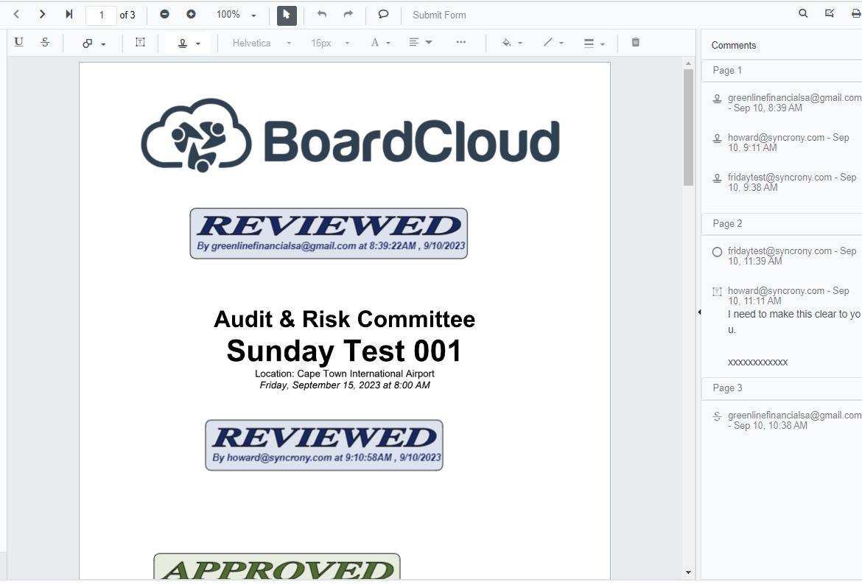Click the Sunday Test 001 title

344,351
